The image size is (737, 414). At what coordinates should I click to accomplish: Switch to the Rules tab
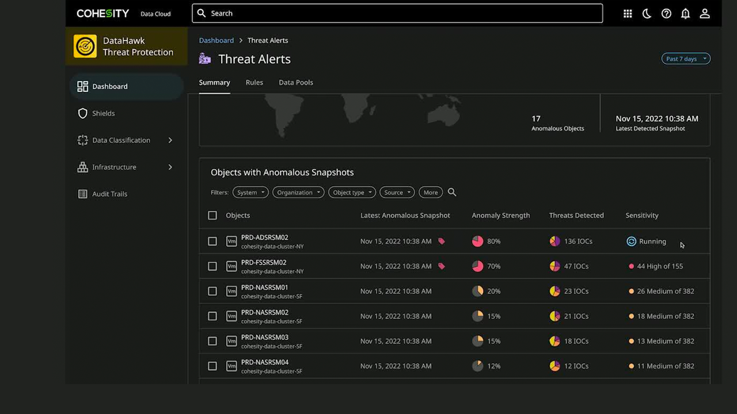254,82
